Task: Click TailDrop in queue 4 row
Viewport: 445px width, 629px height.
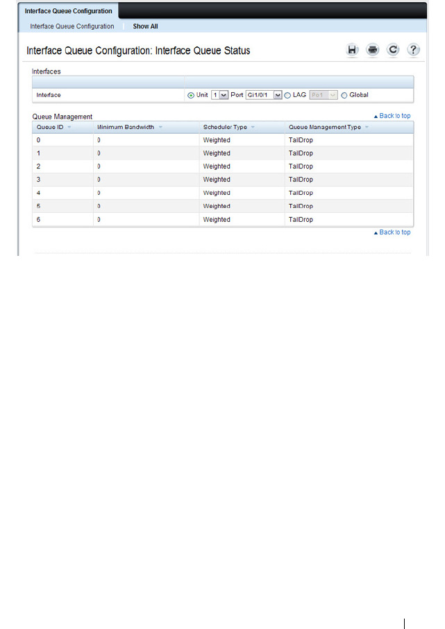Action: point(301,193)
